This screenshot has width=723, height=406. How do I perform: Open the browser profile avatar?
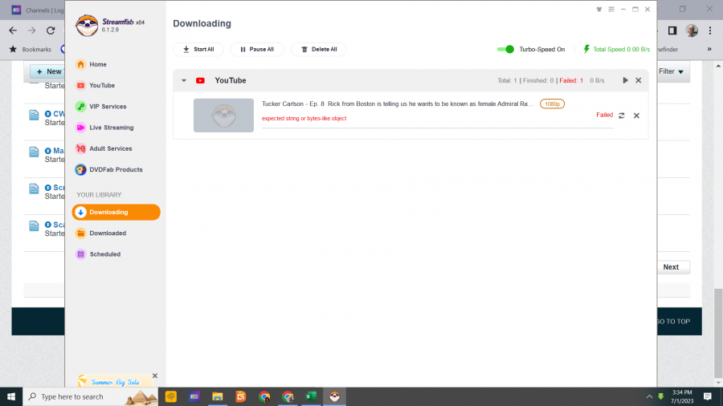tap(692, 30)
